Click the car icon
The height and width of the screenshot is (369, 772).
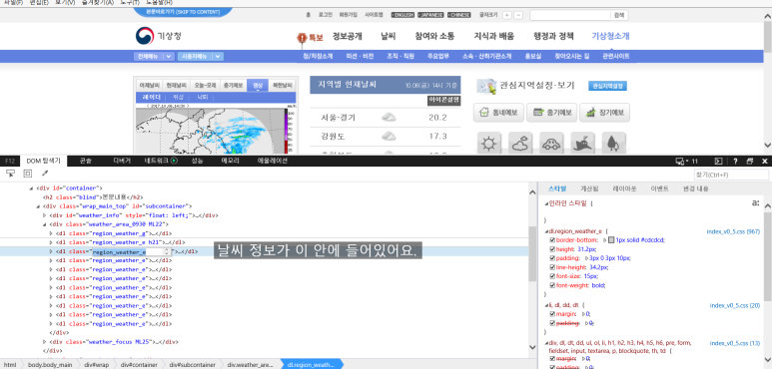[x=551, y=144]
